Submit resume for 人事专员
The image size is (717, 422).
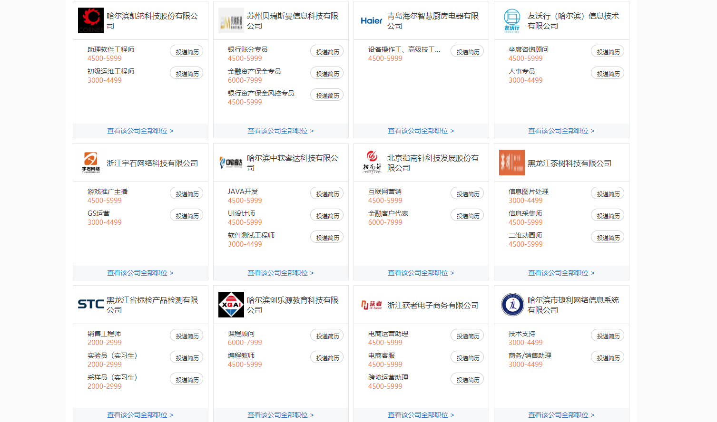point(608,73)
